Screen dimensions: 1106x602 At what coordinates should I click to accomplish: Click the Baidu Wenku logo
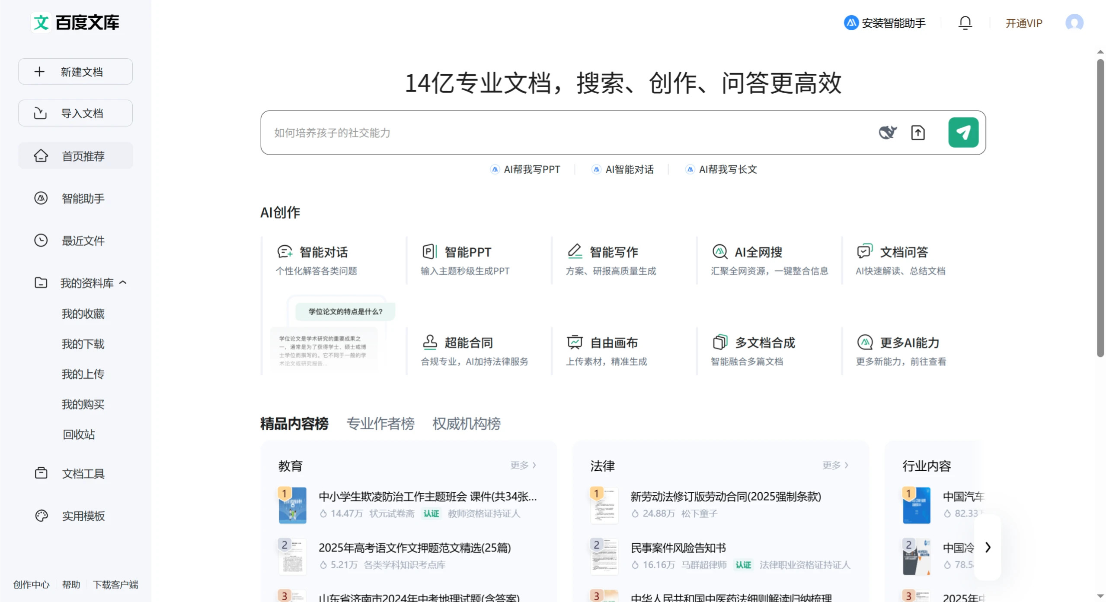pos(75,22)
